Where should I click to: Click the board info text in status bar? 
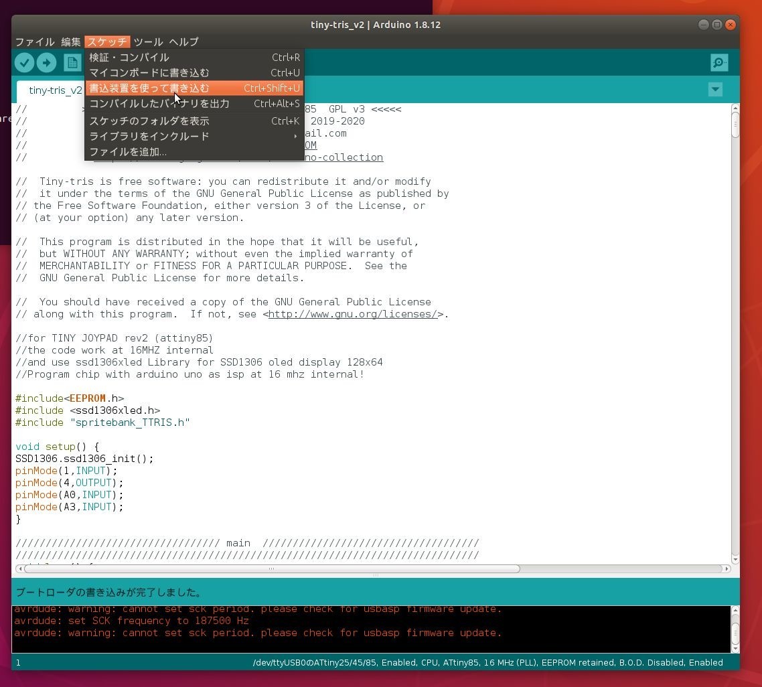click(x=488, y=663)
